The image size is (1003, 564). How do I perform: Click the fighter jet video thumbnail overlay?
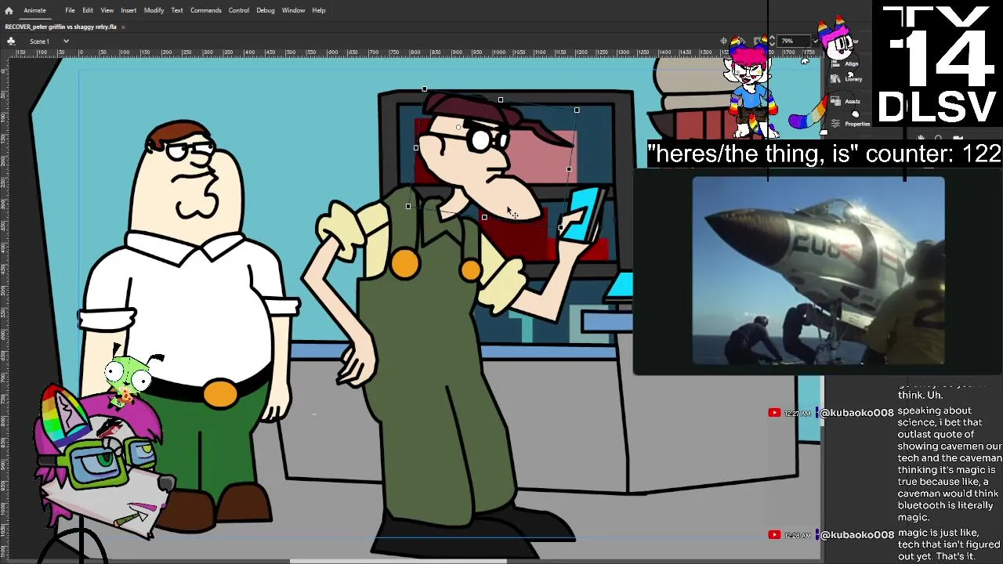[818, 271]
